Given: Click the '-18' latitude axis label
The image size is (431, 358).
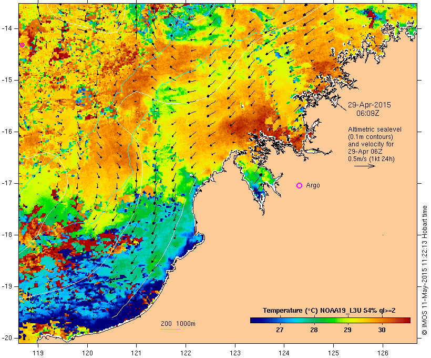Looking at the screenshot, I should coord(6,235).
